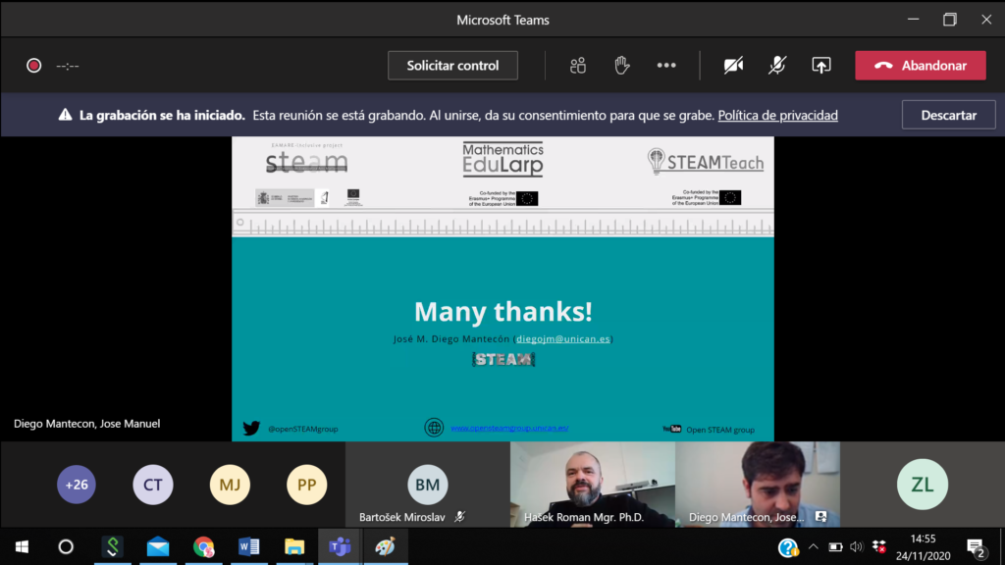Open more actions ellipsis menu

666,66
